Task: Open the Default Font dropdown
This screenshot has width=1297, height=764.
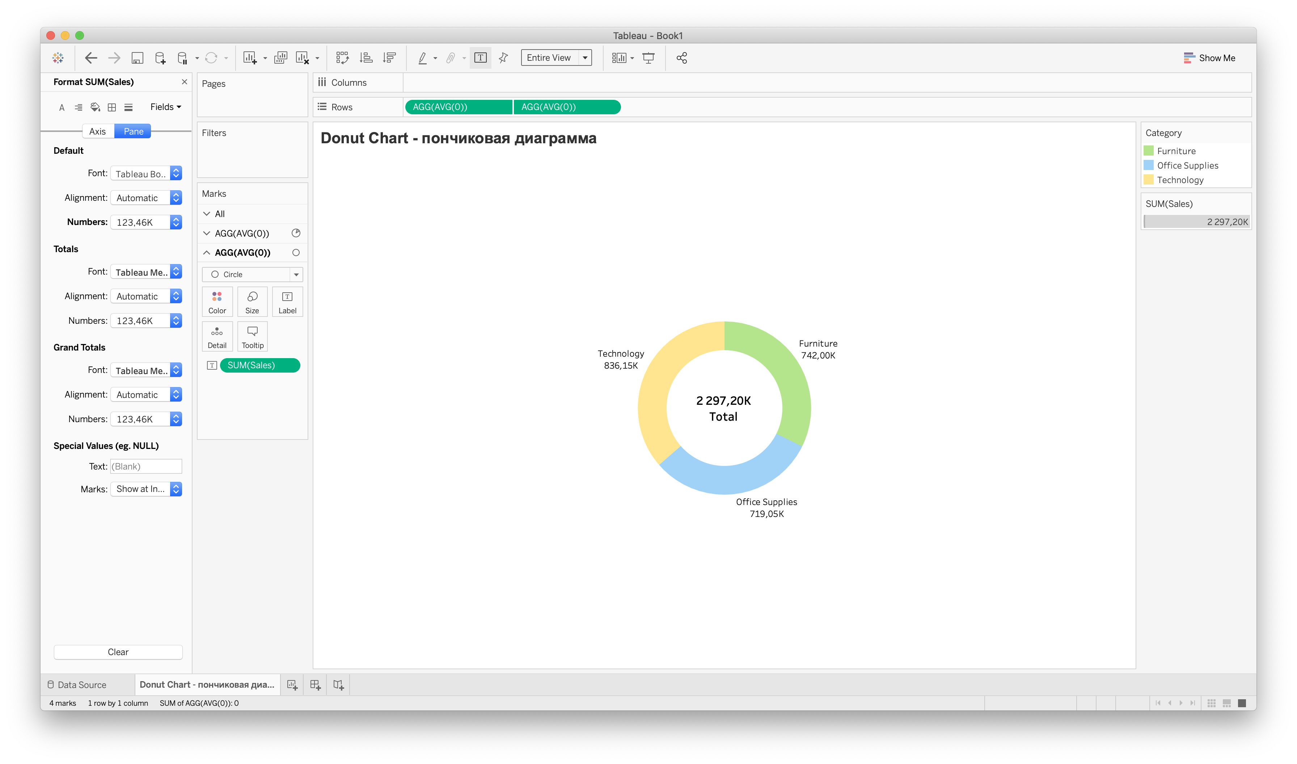Action: click(x=146, y=174)
